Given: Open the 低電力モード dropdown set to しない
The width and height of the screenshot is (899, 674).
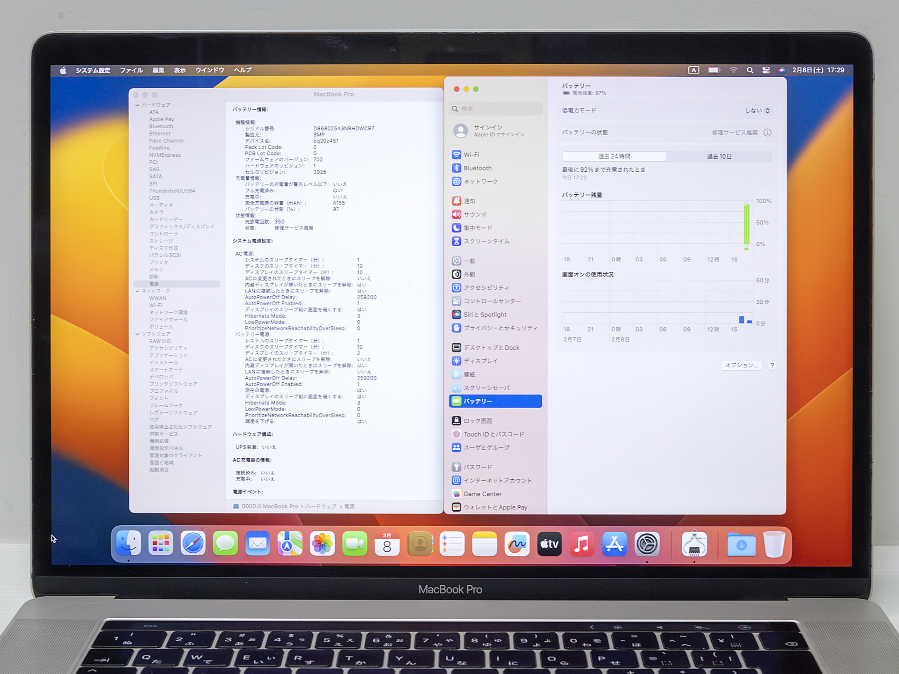Looking at the screenshot, I should click(758, 110).
